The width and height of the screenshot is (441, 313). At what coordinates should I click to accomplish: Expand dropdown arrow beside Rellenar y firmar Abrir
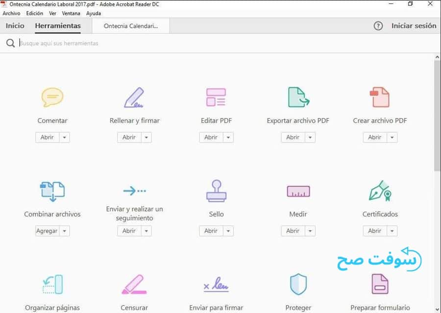pyautogui.click(x=146, y=138)
